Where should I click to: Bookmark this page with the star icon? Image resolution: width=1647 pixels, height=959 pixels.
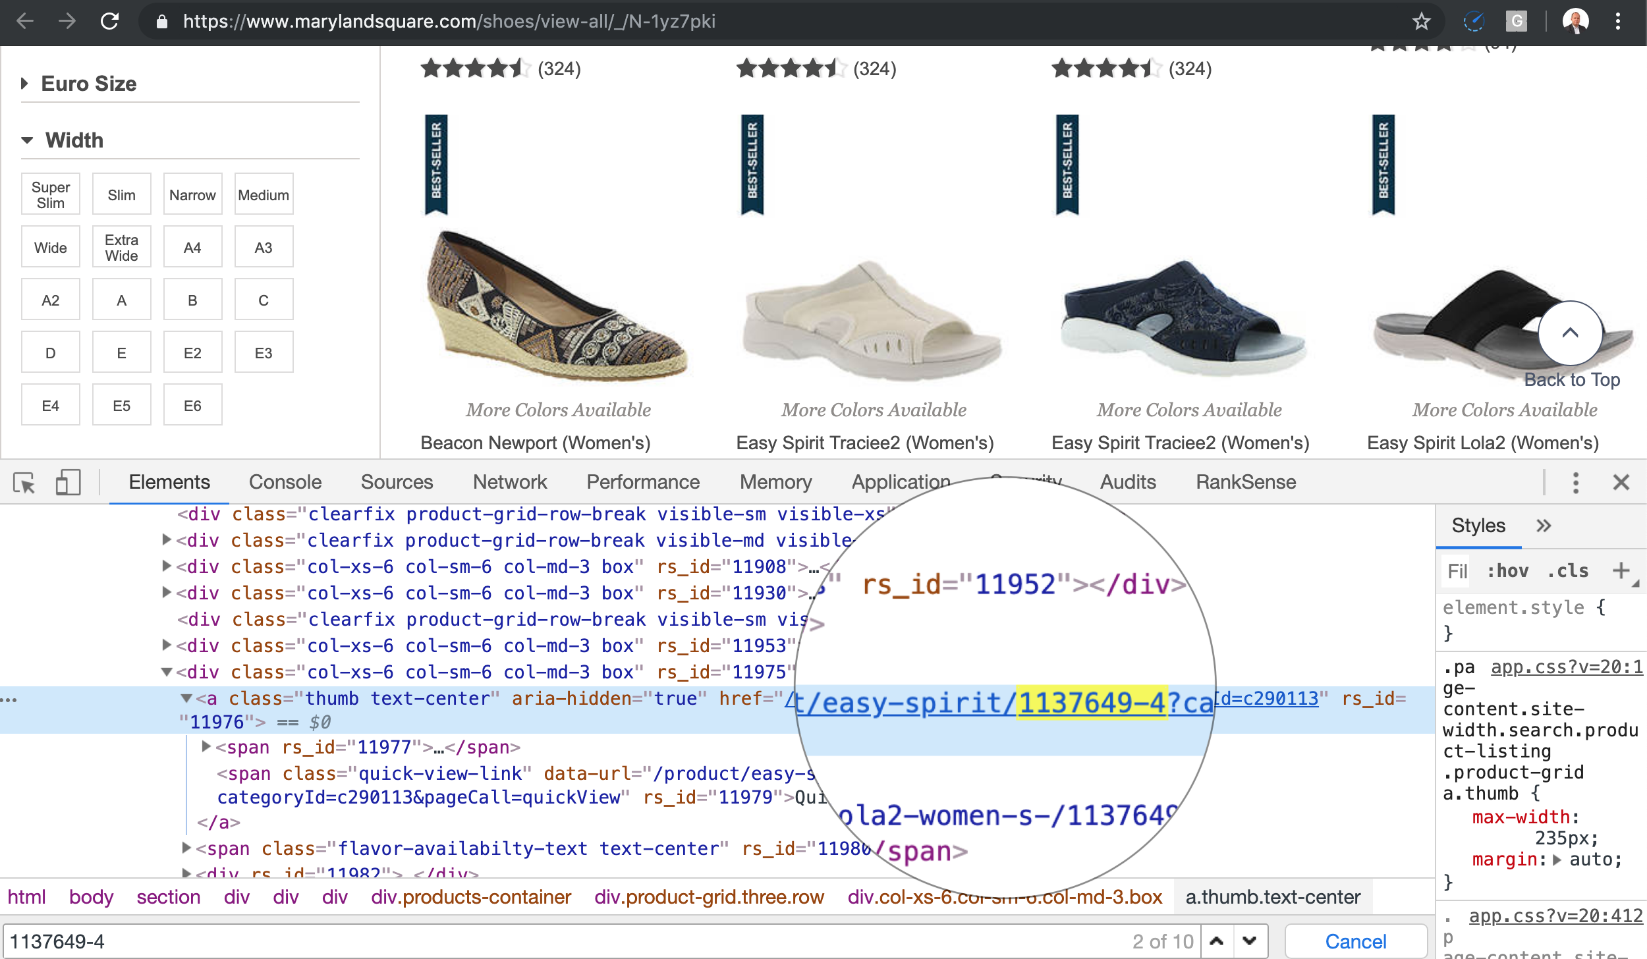1421,21
